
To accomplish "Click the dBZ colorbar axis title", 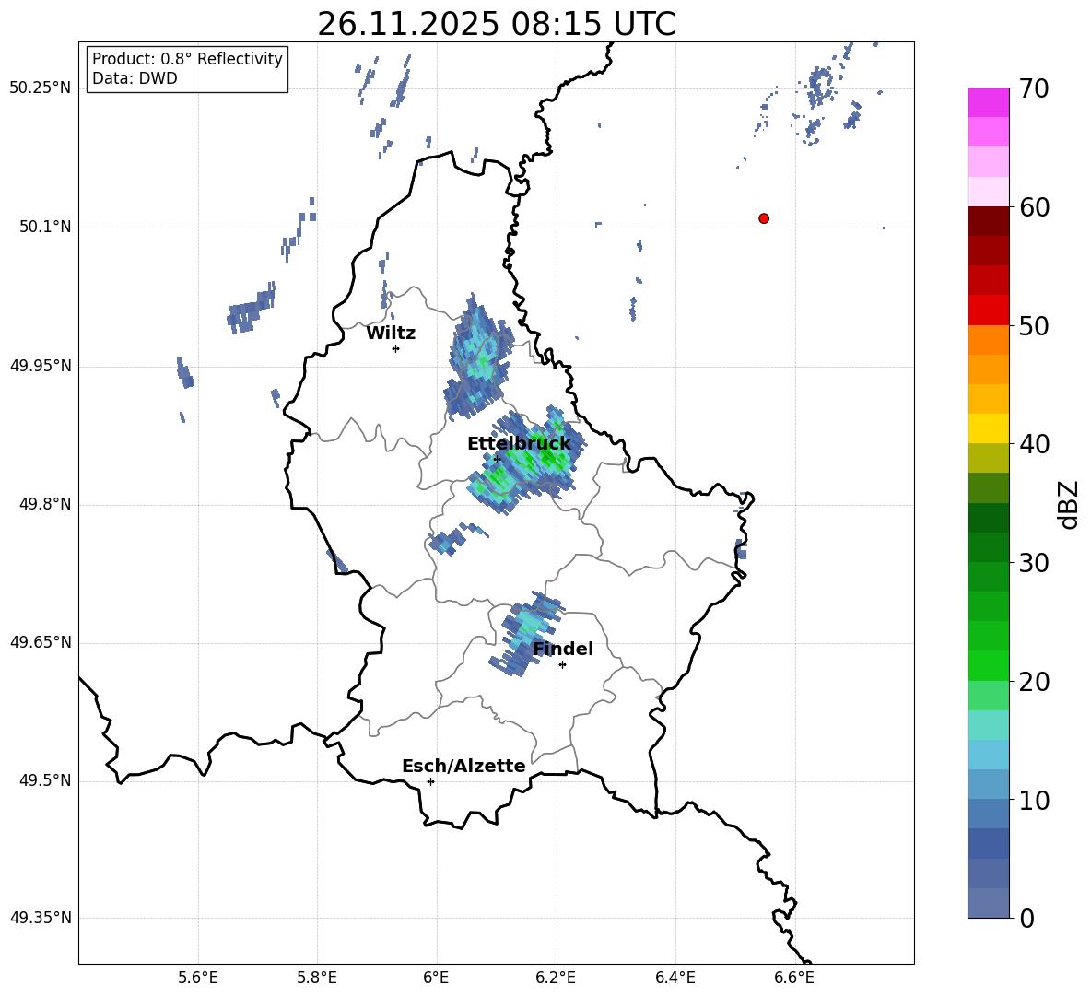I will click(1068, 504).
